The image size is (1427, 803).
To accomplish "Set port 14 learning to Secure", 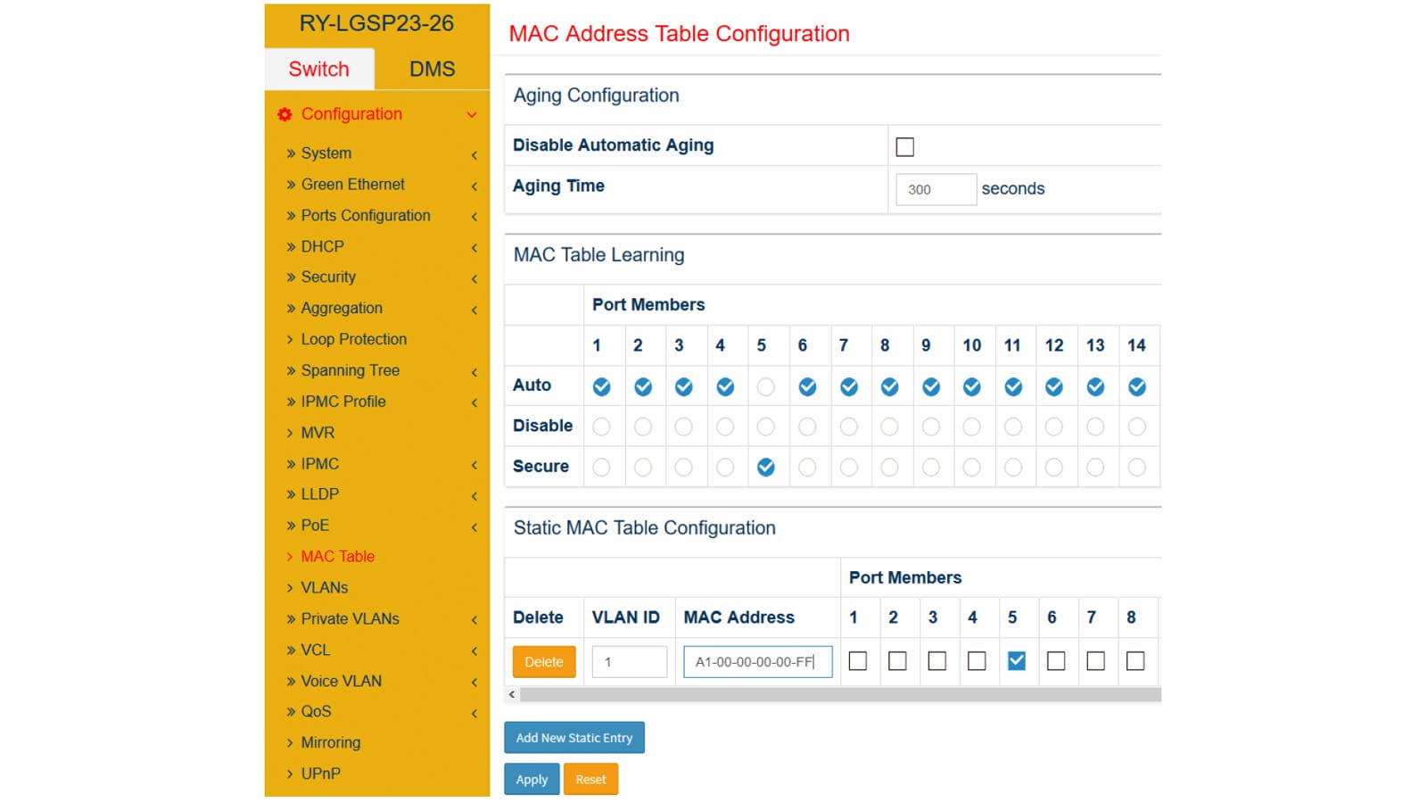I will (1136, 468).
